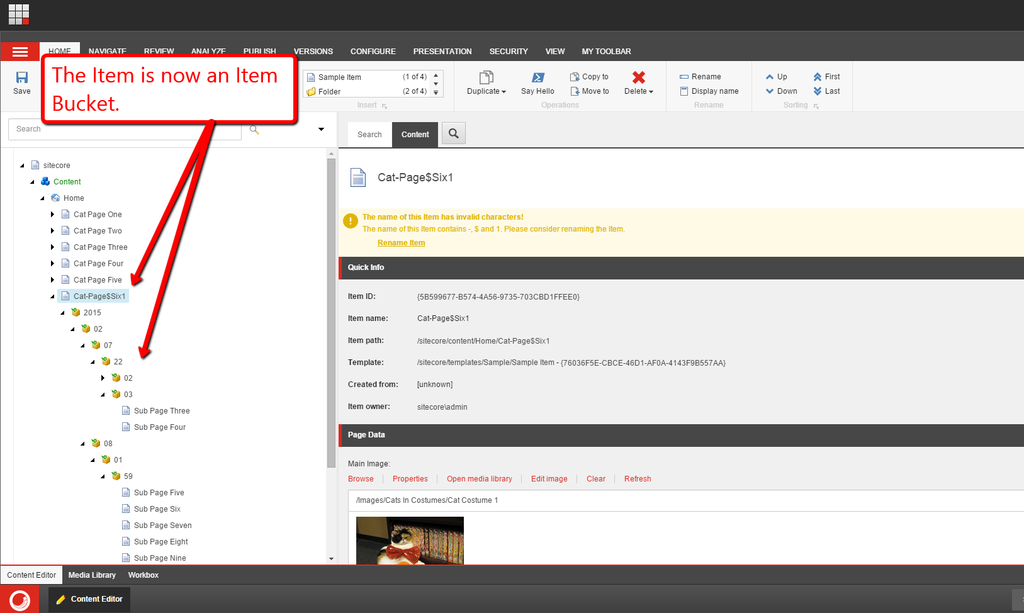Open the search options dropdown arrow
Viewport: 1024px width, 613px height.
[x=321, y=129]
